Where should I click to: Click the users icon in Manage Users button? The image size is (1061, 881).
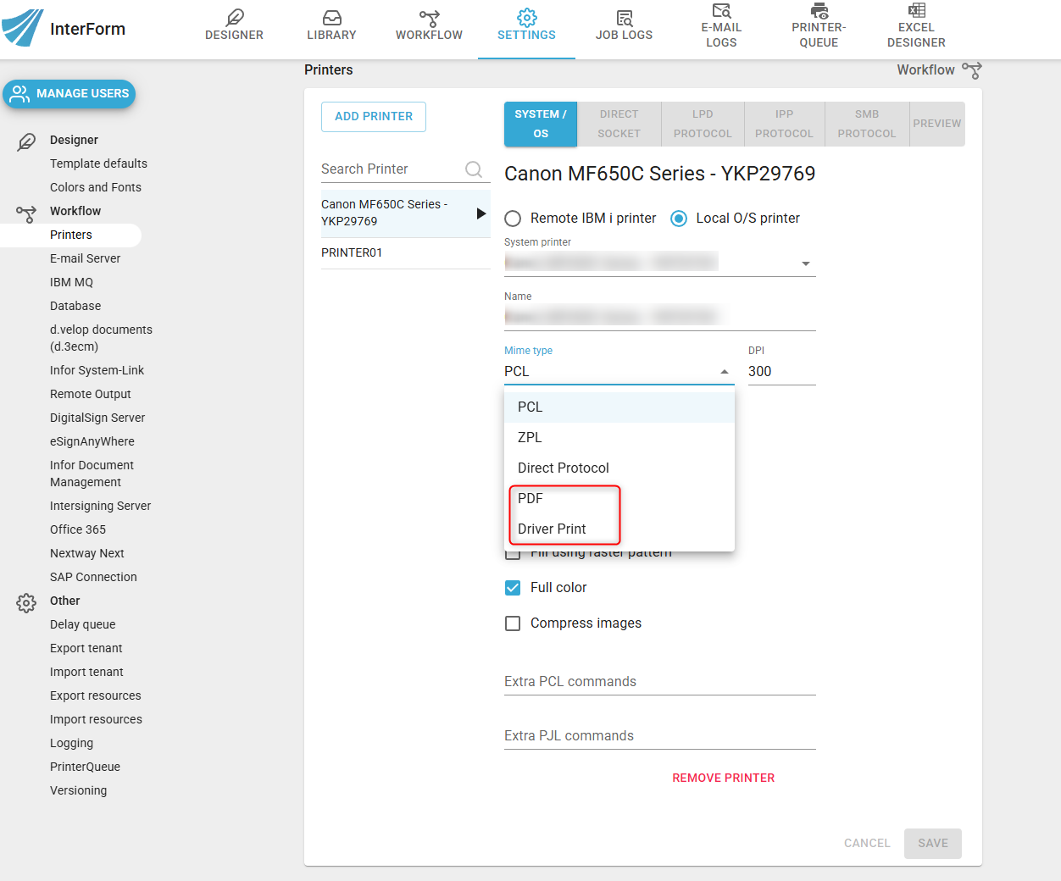19,93
